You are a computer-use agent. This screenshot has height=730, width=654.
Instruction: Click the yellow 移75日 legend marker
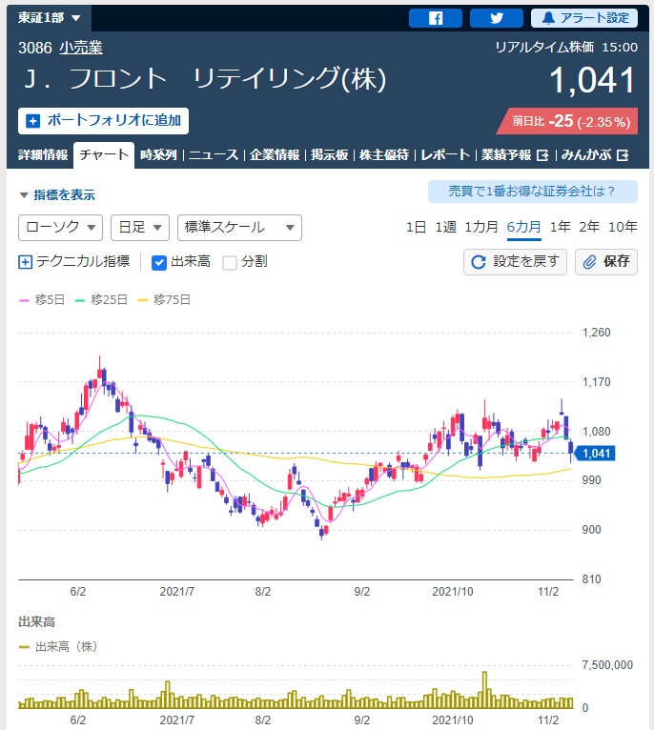(143, 301)
